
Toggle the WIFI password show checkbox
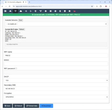click(16, 69)
